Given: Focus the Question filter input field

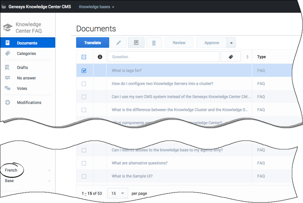Looking at the screenshot, I should click(x=164, y=56).
